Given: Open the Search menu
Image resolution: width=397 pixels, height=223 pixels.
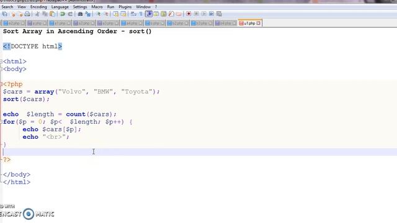Looking at the screenshot, I should [7, 7].
